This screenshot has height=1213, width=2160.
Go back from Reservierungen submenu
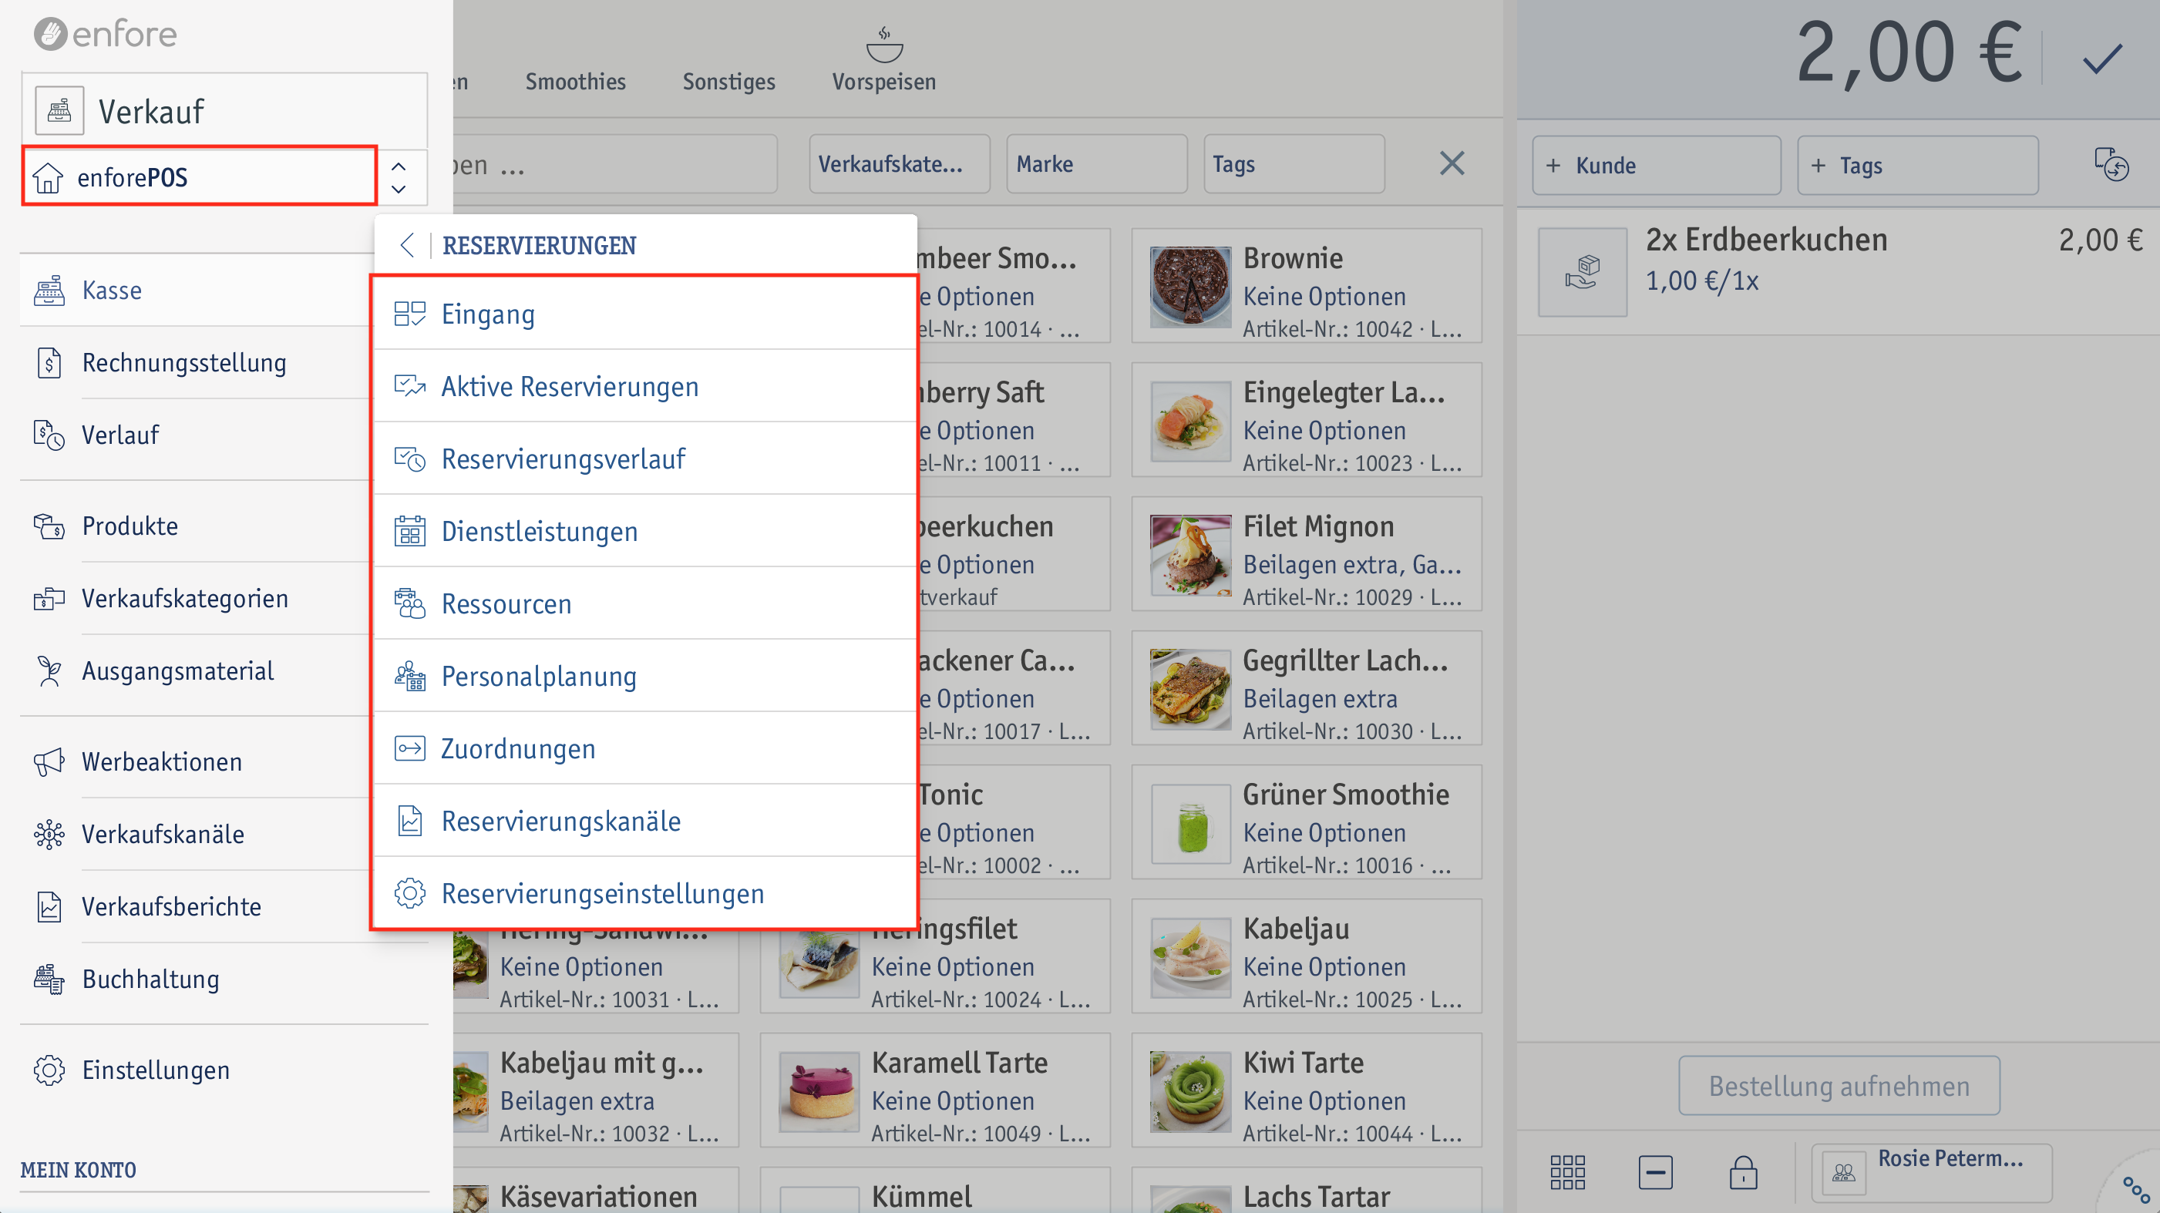tap(408, 245)
